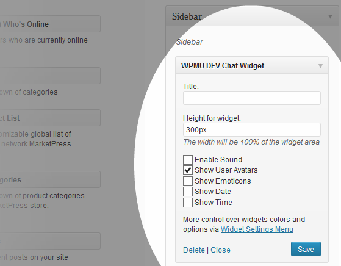Open the Widget Settings Menu link
This screenshot has height=266, width=341.
tap(257, 229)
